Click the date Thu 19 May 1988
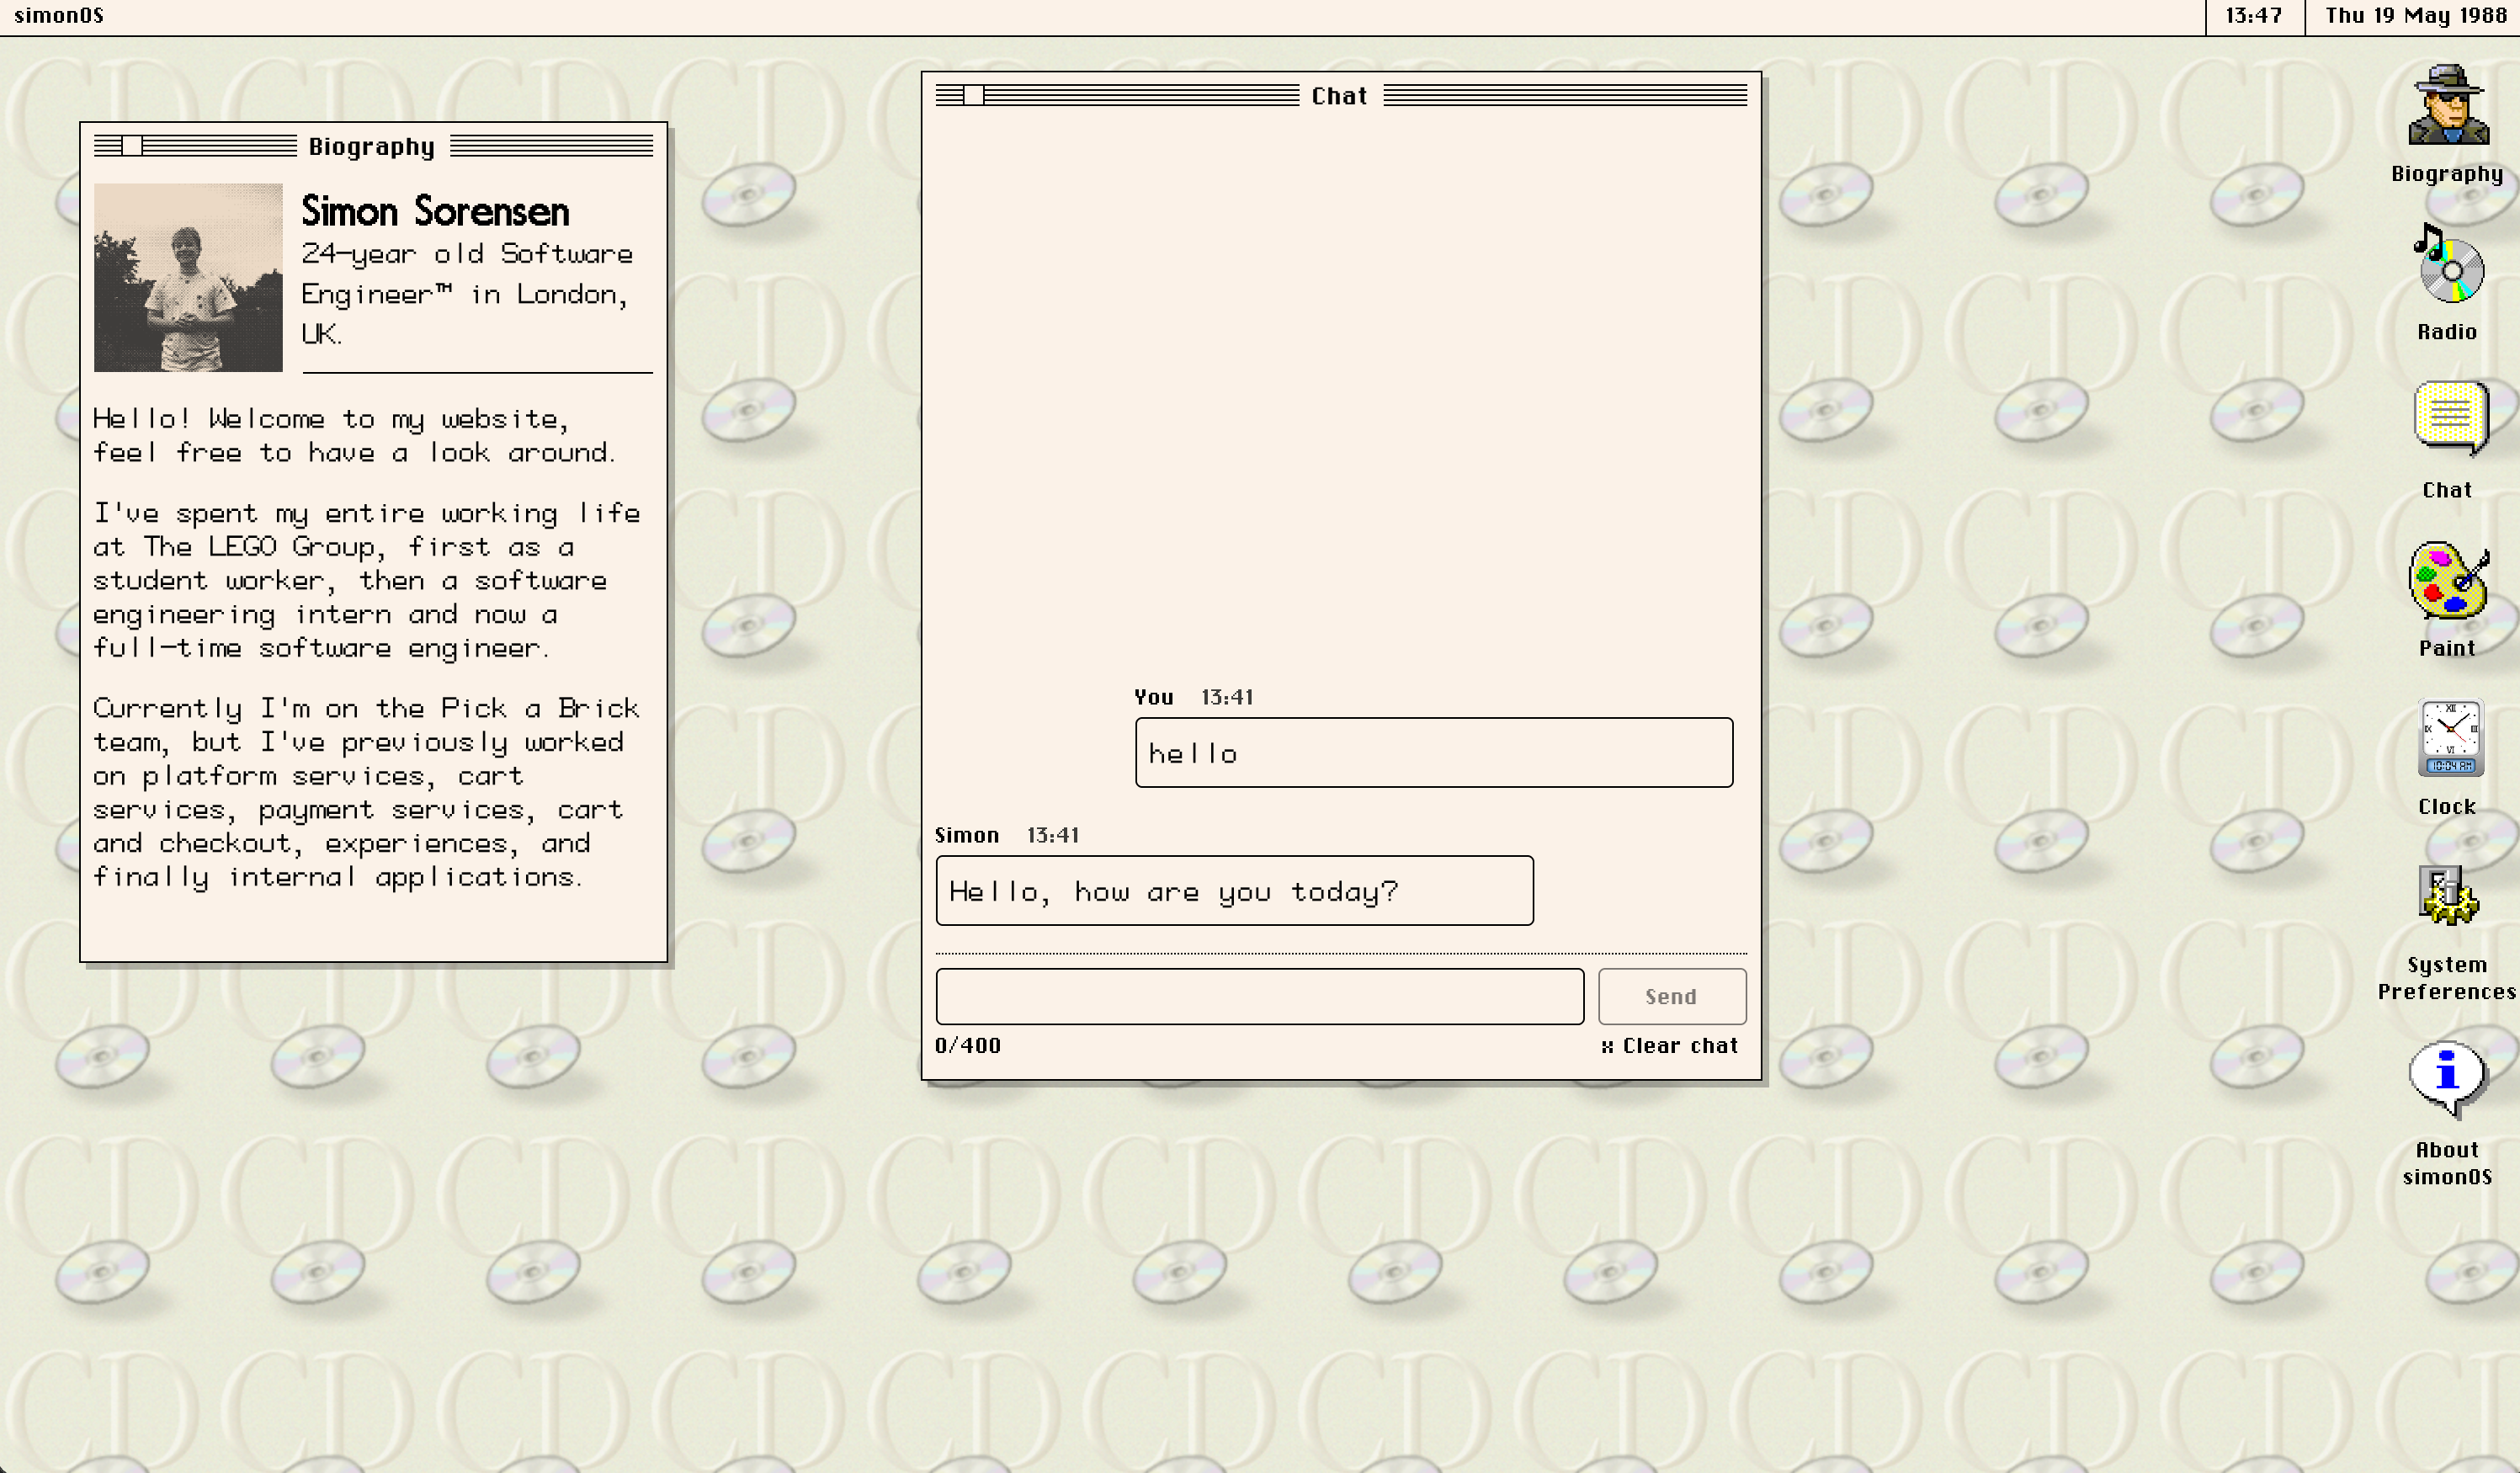The height and width of the screenshot is (1473, 2520). point(2415,15)
